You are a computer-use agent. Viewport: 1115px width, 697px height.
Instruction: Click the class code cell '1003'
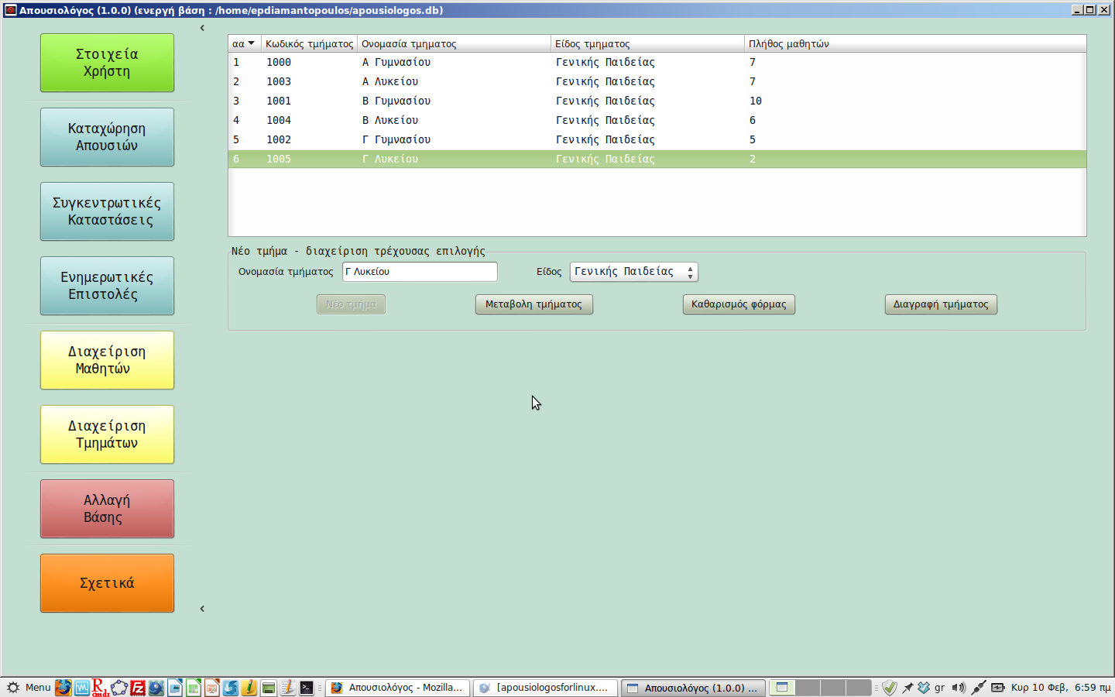[279, 81]
